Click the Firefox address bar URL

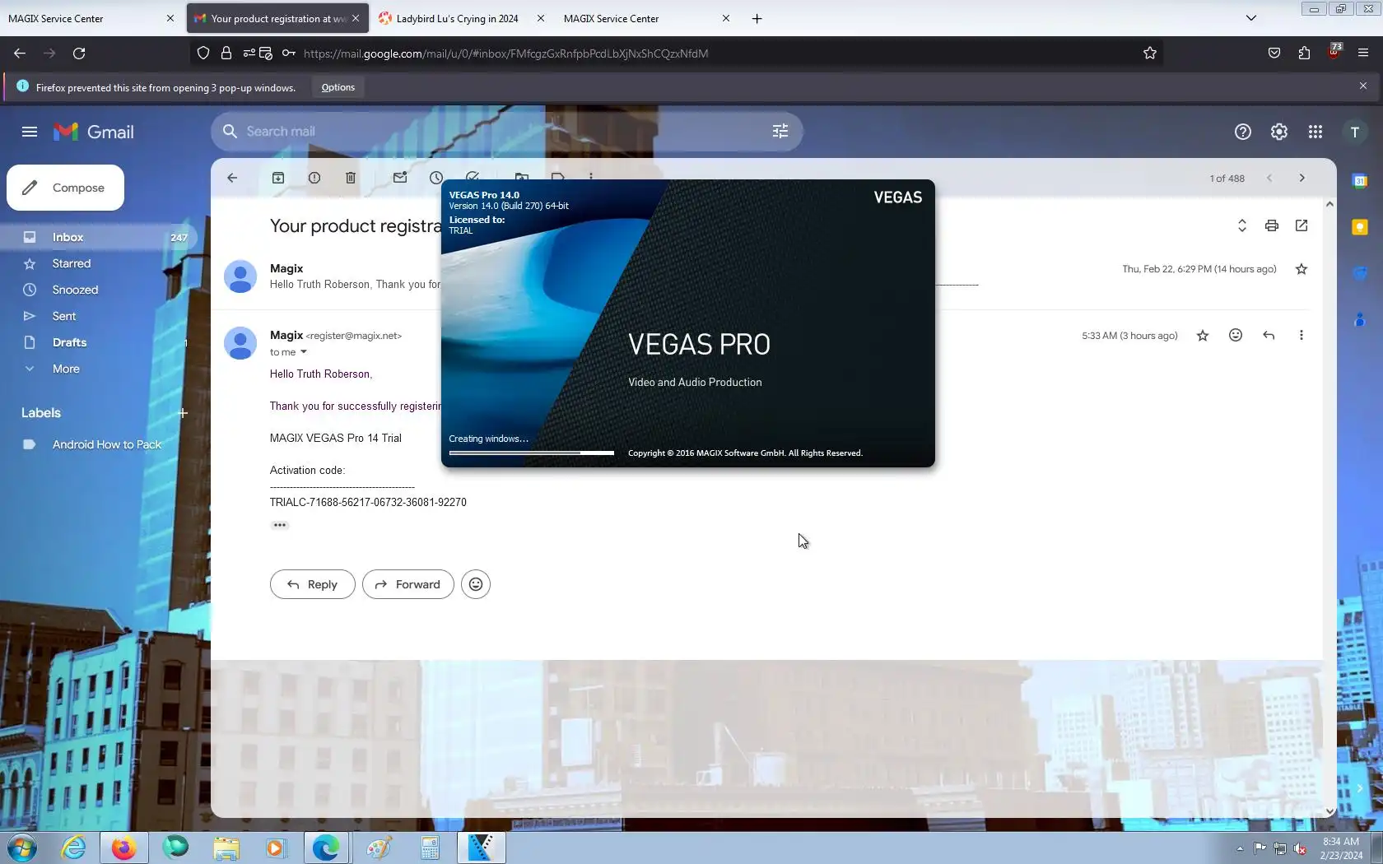tap(505, 53)
